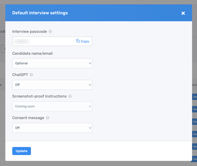Click the Interview passcode help icon
Screen dimensions: 197x166
tap(50, 32)
